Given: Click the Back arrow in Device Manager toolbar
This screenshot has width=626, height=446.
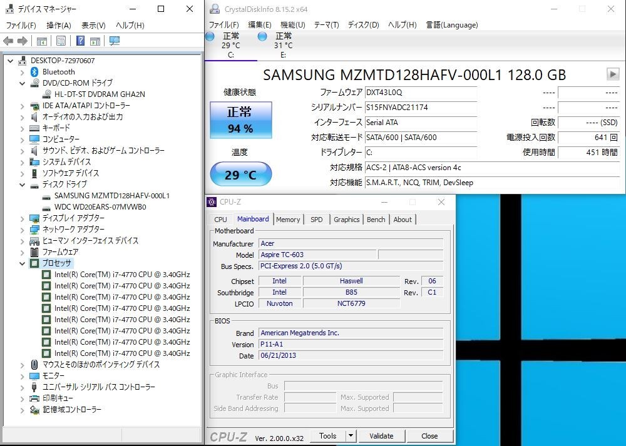Looking at the screenshot, I should coord(8,41).
